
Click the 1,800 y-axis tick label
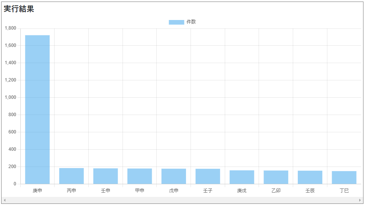(x=10, y=28)
